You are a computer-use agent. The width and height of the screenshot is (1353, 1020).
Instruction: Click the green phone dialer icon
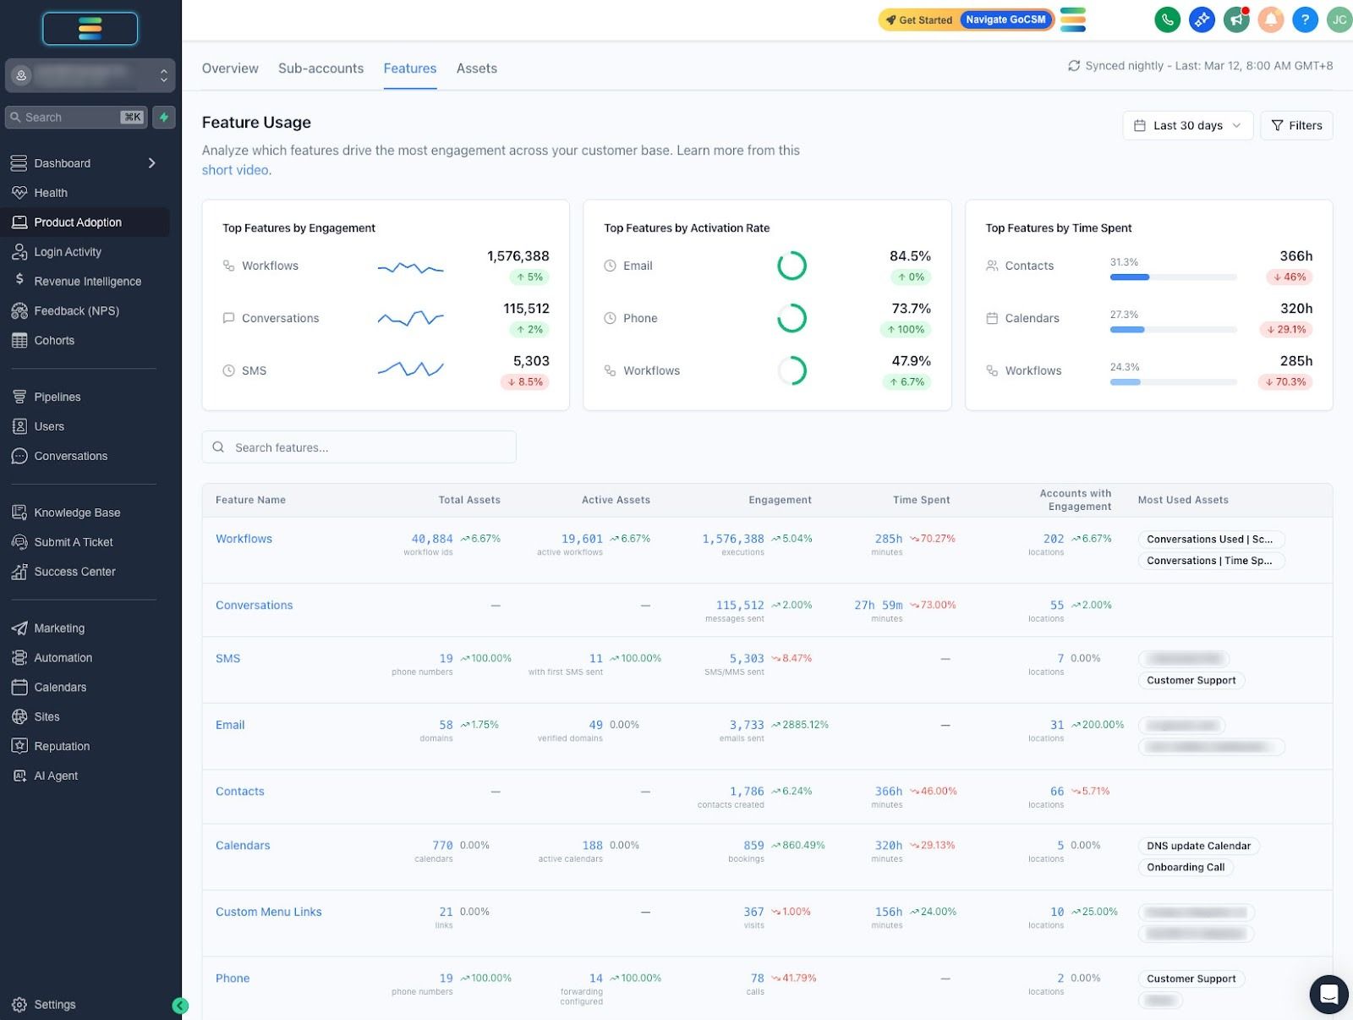coord(1167,19)
